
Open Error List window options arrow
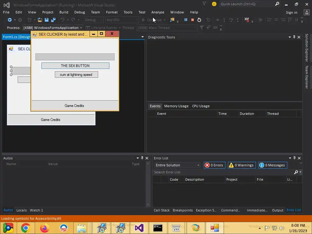[290, 158]
